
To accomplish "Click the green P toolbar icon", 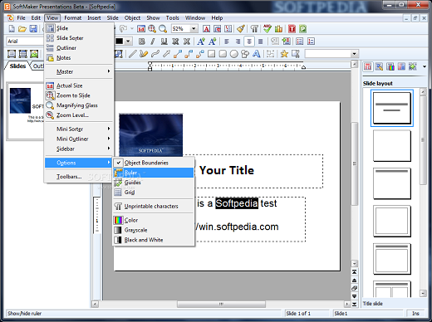I will (303, 28).
